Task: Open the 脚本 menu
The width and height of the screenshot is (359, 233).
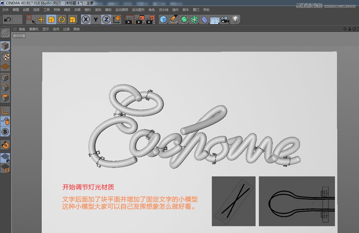Action: point(186,10)
